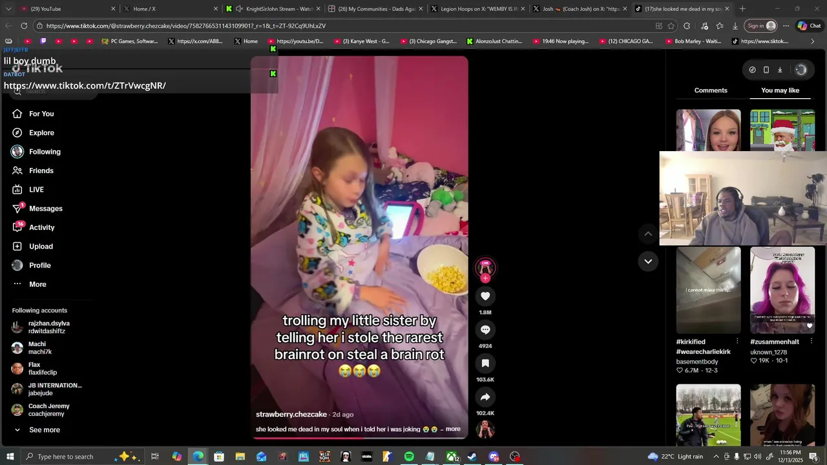Image resolution: width=827 pixels, height=465 pixels.
Task: Open TikTok coins icon in top bar
Action: pyautogui.click(x=752, y=70)
